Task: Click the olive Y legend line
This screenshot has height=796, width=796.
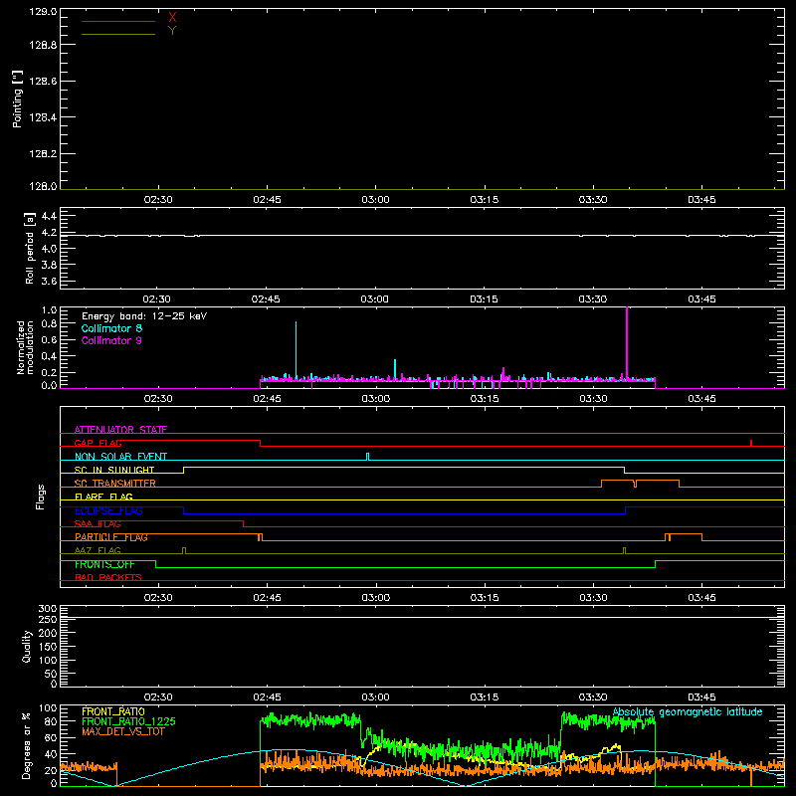Action: 118,35
